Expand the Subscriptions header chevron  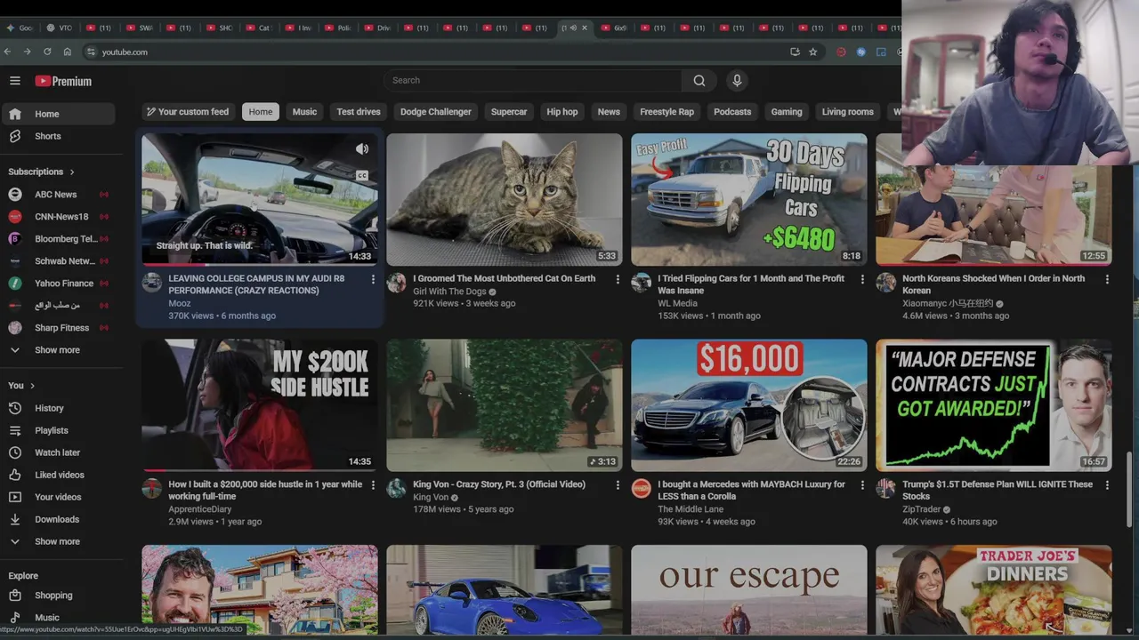[72, 172]
